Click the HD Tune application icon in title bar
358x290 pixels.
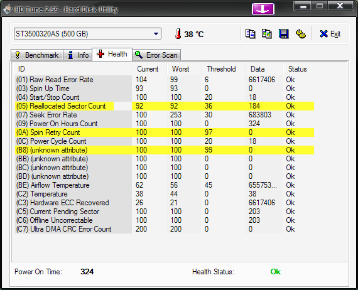8,9
